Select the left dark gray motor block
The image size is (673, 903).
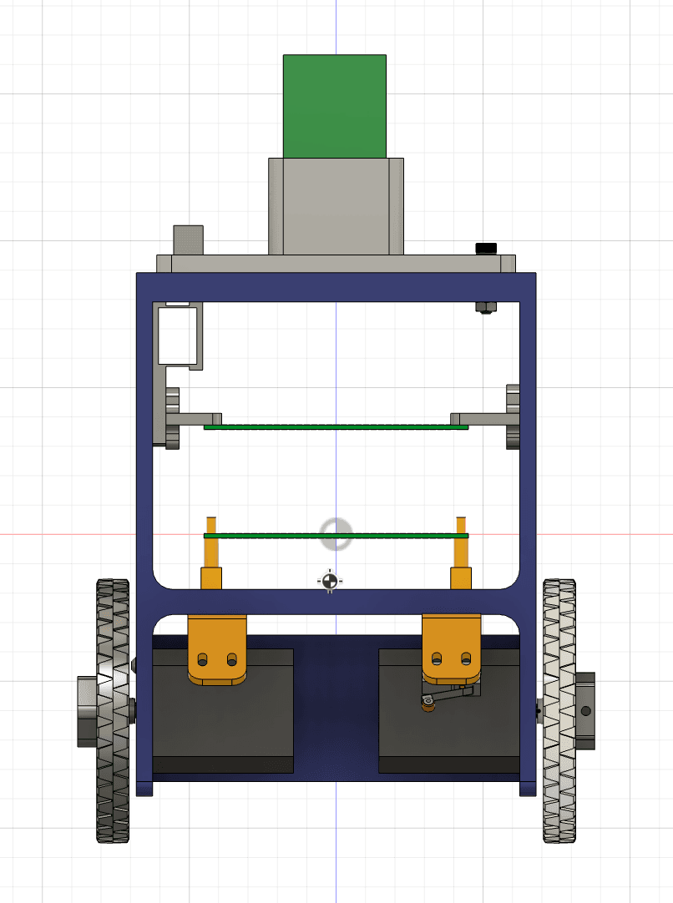point(223,711)
